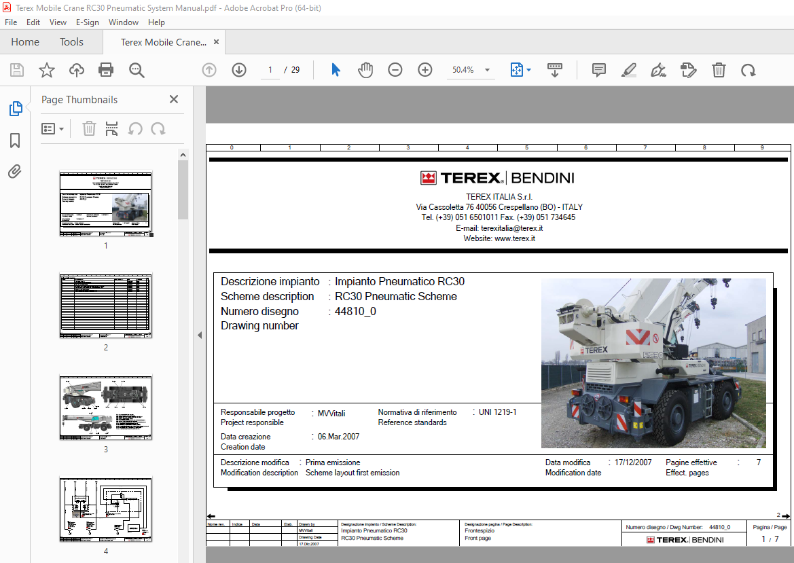Viewport: 794px width, 563px height.
Task: Open the Attachments paperclip panel
Action: pyautogui.click(x=15, y=172)
